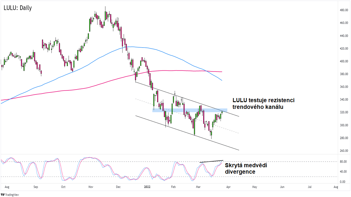Select the 480.00 price axis label
The height and width of the screenshot is (197, 351).
tap(343, 10)
